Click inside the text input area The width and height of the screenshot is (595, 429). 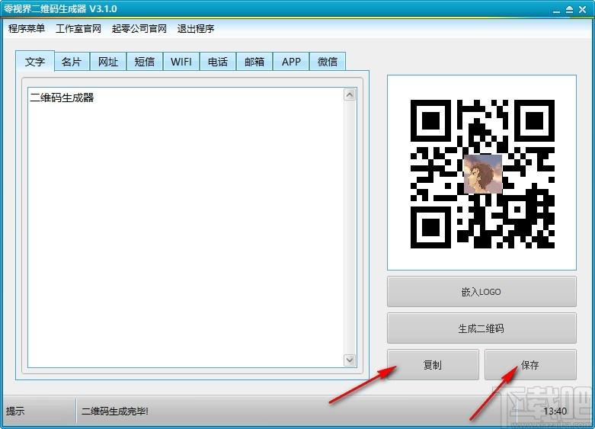[x=186, y=227]
